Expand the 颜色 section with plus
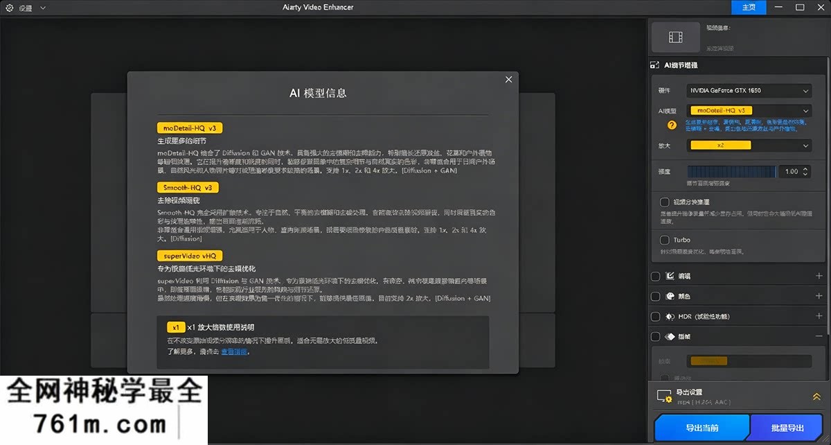Viewport: 831px width, 445px height. coord(819,296)
